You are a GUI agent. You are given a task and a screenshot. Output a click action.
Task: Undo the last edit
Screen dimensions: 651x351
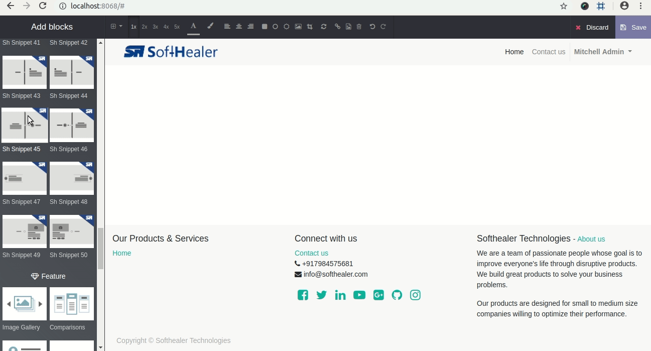[x=372, y=27]
